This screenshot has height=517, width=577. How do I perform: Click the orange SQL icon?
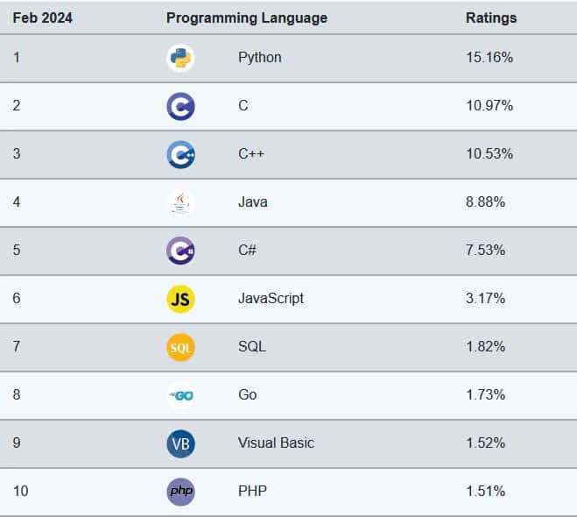point(180,347)
